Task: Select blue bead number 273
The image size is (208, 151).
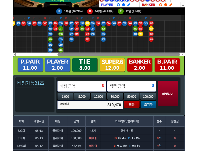Action: (50, 50)
